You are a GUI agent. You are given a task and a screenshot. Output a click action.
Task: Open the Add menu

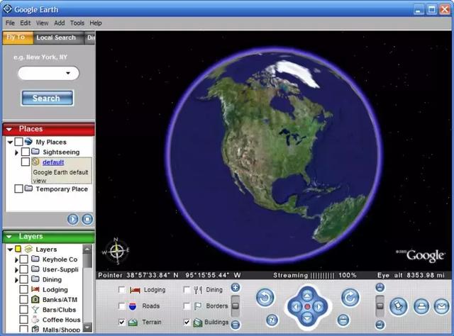pos(60,23)
